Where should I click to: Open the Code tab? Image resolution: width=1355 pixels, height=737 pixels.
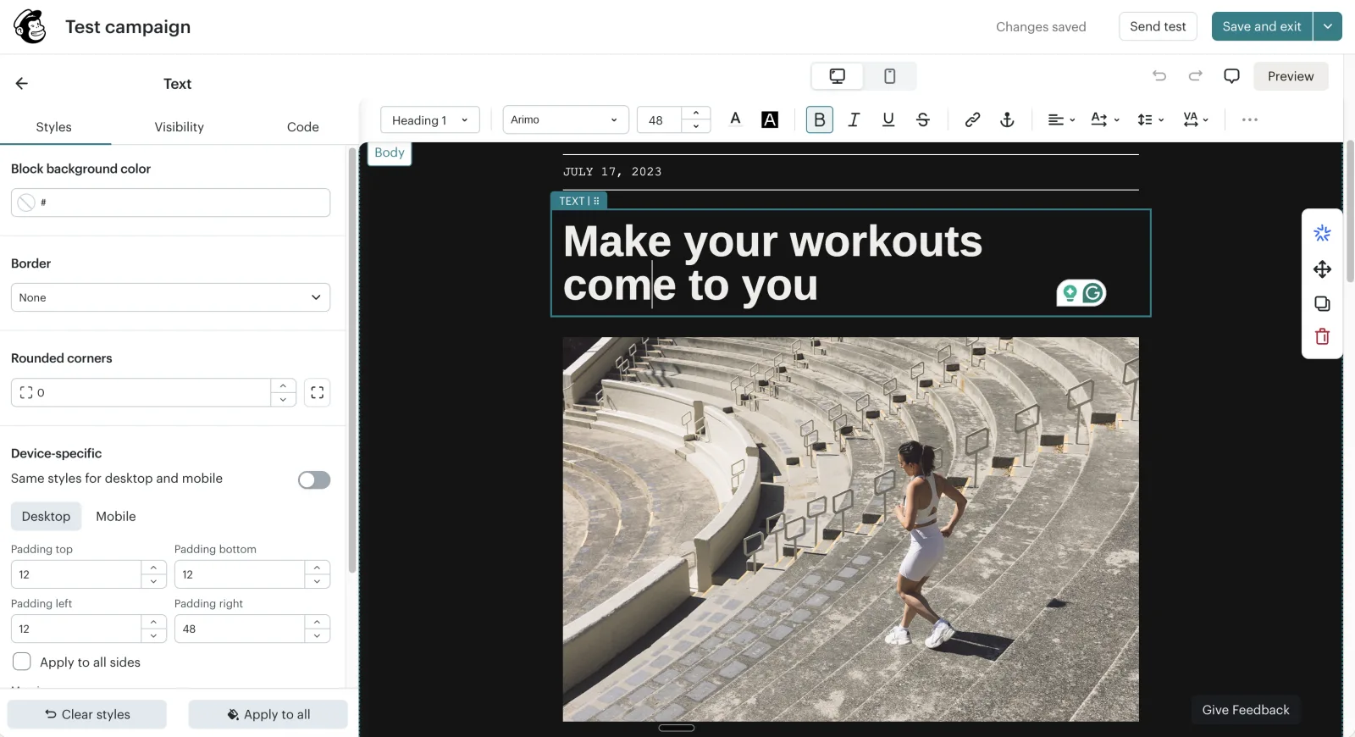pyautogui.click(x=302, y=127)
